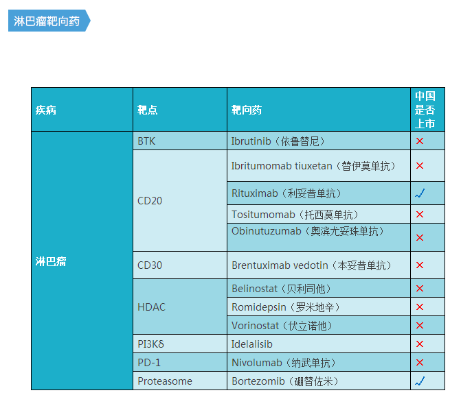Image resolution: width=450 pixels, height=419 pixels.
Task: Click the blue checkmark beside Rituximab
Action: tap(420, 193)
